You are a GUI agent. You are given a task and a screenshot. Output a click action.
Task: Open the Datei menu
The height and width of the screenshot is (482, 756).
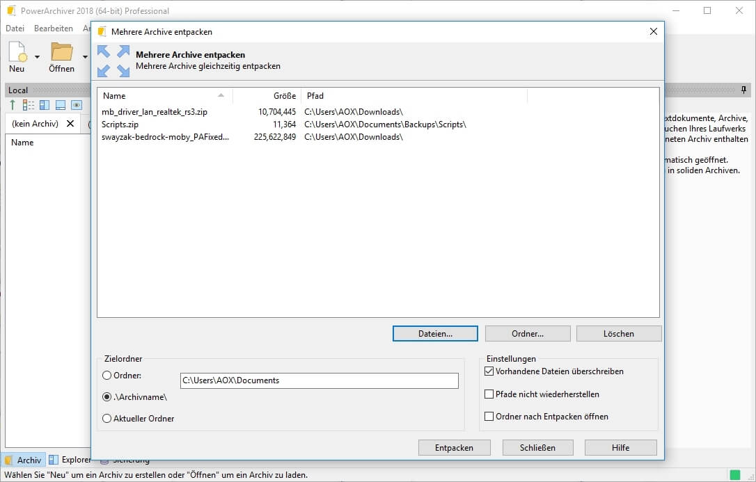point(15,29)
